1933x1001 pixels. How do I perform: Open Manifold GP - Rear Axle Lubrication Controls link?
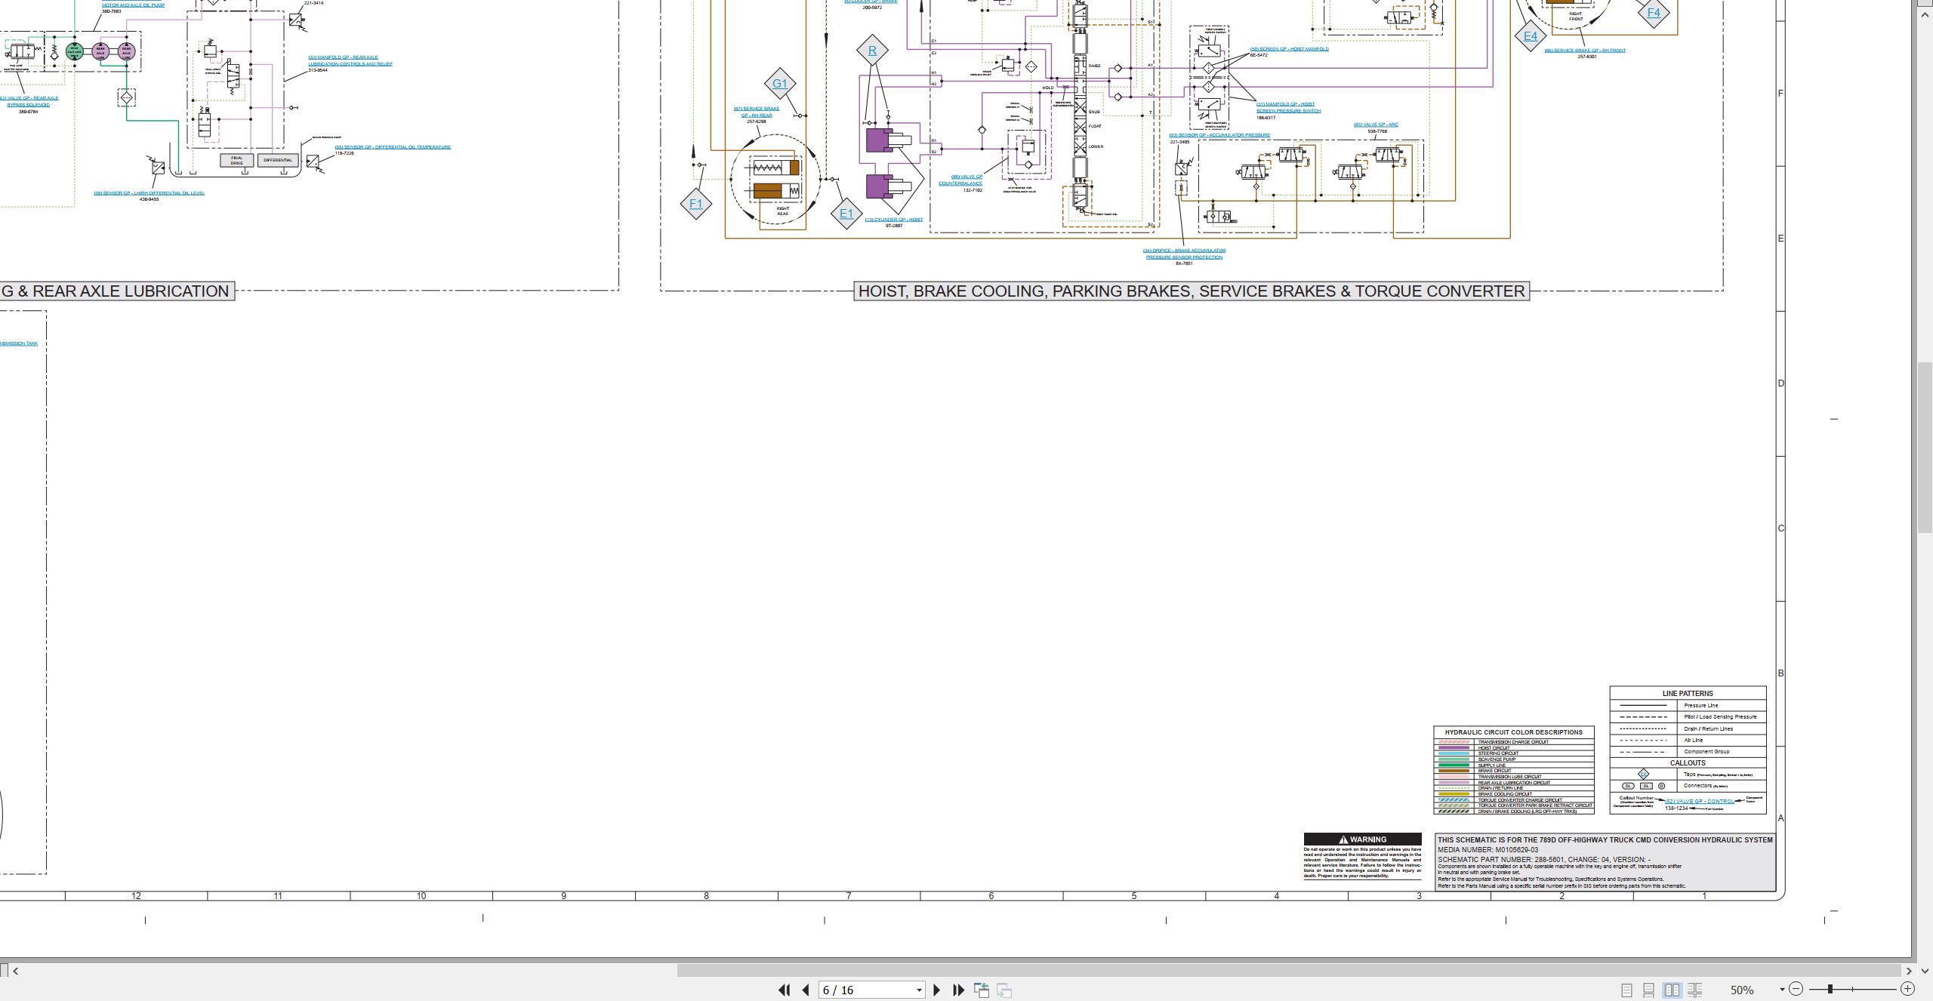(350, 60)
